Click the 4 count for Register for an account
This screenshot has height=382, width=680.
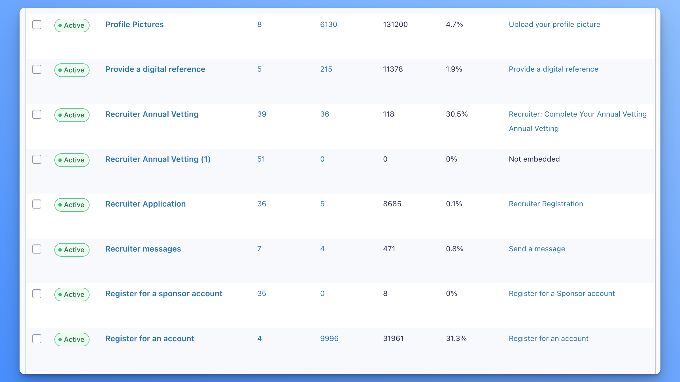click(259, 338)
